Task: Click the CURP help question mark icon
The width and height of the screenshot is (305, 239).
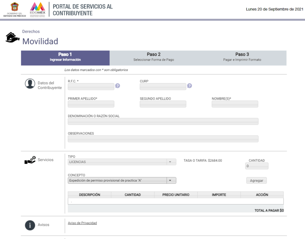Action: pos(190,86)
